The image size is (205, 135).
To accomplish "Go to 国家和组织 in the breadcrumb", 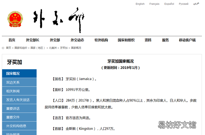I will (21, 48).
